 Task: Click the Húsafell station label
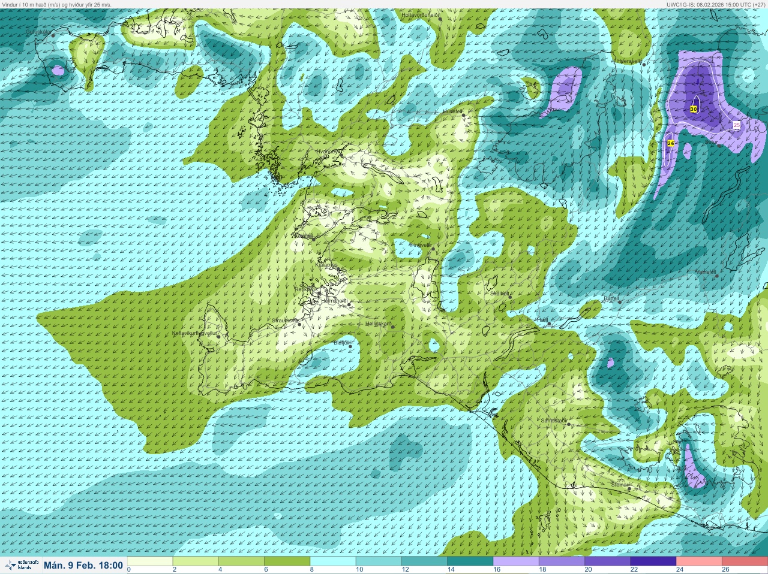(452, 111)
